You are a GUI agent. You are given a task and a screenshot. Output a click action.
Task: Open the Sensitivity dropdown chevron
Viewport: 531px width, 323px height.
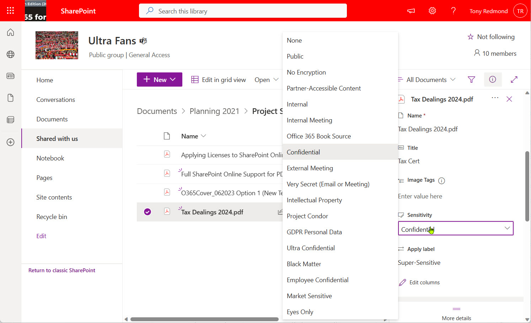(507, 228)
